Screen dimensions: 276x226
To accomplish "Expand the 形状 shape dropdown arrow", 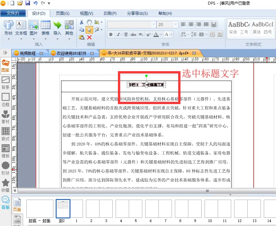I will click(9, 39).
